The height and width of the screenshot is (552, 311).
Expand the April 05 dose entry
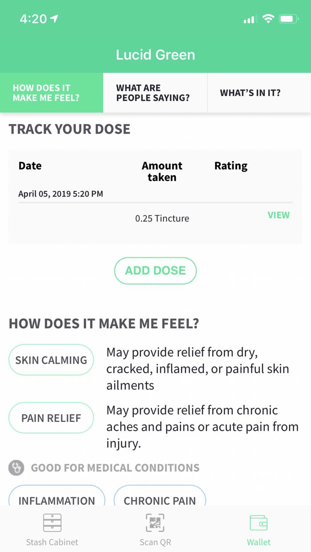tap(60, 193)
